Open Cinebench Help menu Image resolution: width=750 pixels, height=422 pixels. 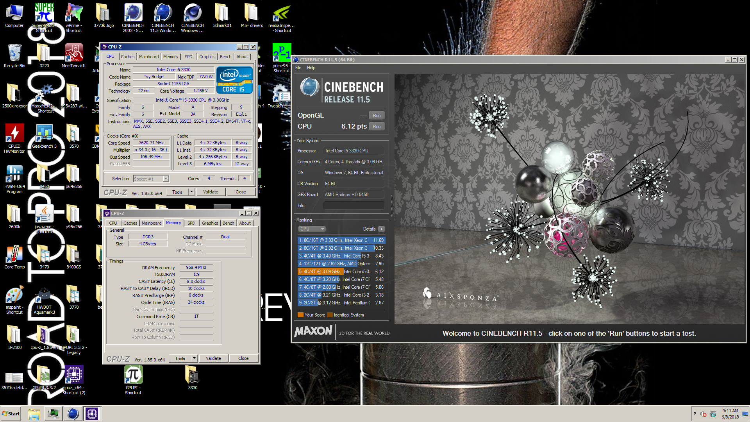tap(311, 68)
